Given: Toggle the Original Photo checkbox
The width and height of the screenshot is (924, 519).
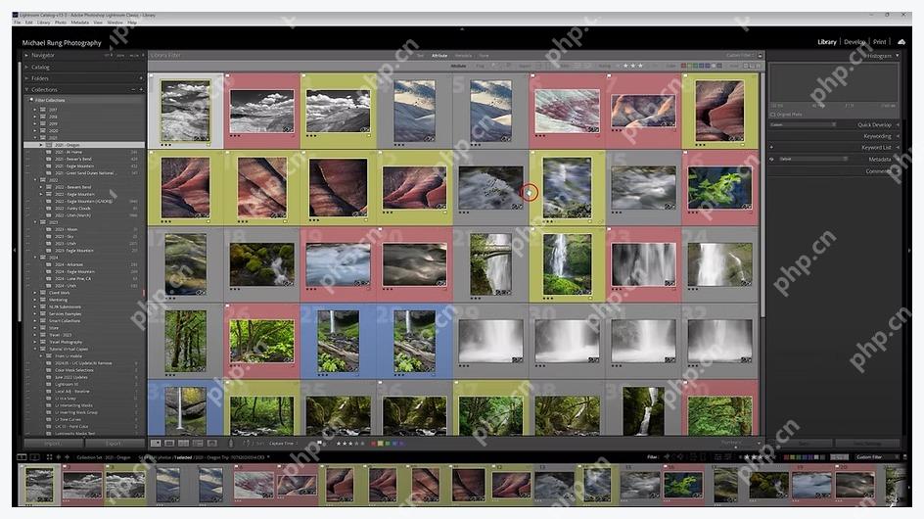Looking at the screenshot, I should [772, 115].
